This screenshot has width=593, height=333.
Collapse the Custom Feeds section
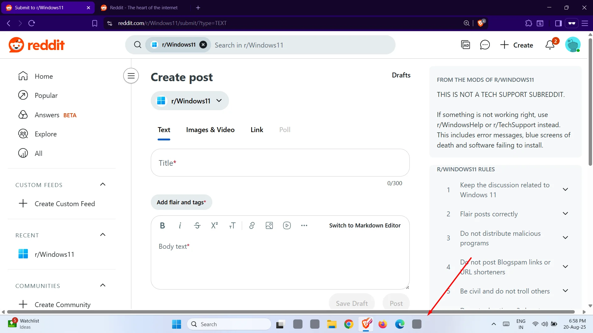point(103,185)
